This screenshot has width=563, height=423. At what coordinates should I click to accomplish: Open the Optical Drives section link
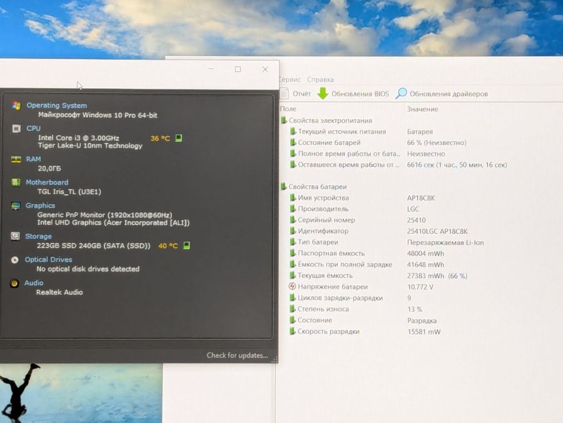(48, 259)
